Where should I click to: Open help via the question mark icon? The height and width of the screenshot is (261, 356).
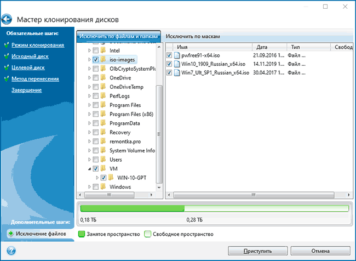(11, 250)
